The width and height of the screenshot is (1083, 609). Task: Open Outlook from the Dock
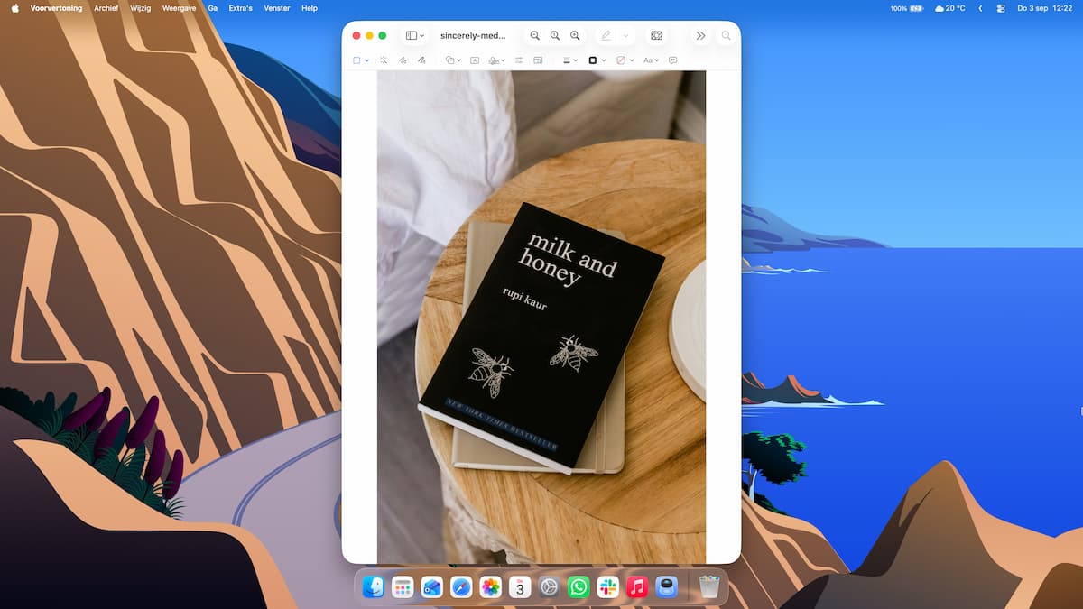[x=431, y=587]
